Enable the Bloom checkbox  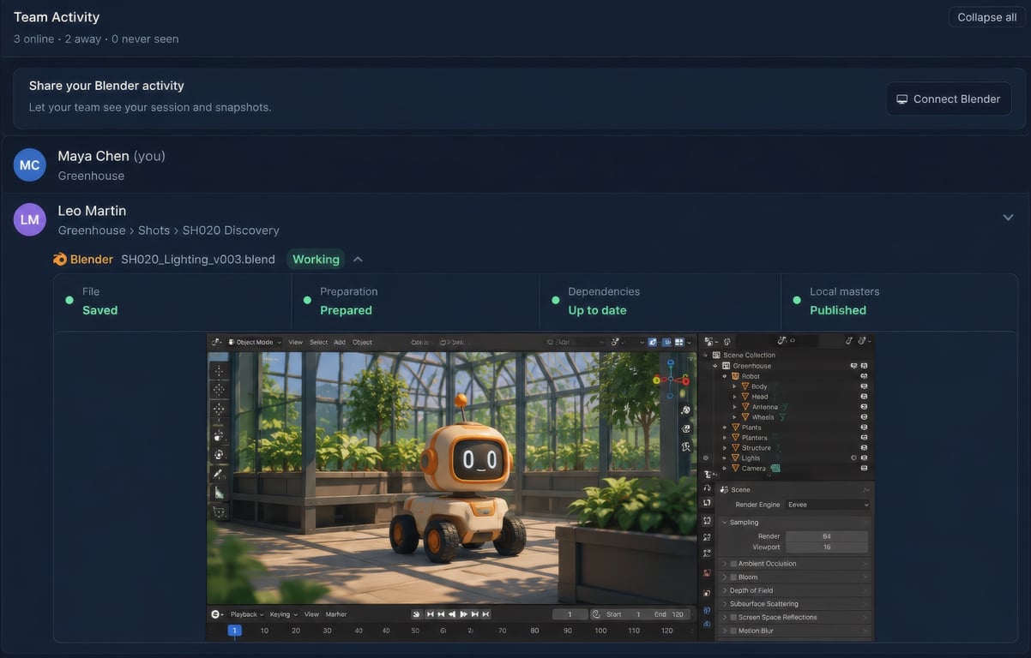[x=733, y=577]
